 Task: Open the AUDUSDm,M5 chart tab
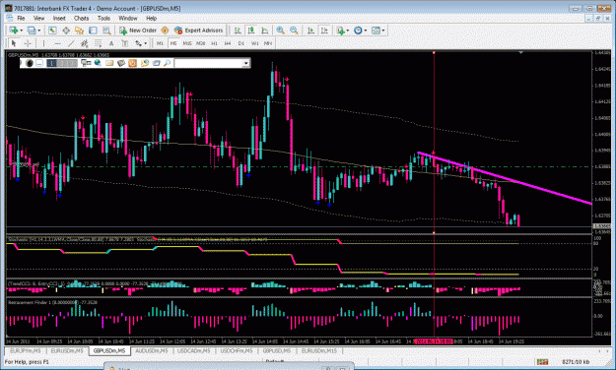[x=152, y=350]
